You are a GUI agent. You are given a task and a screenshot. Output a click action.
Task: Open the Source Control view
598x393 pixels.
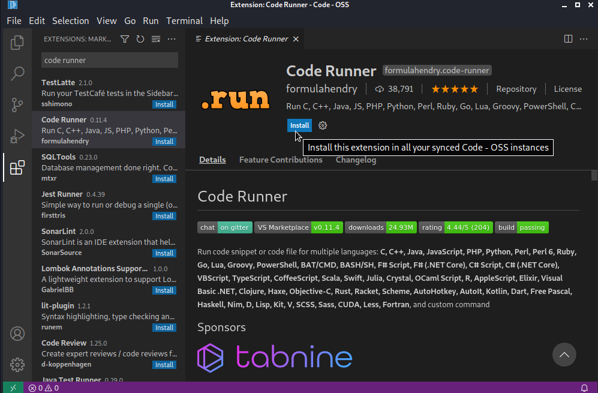17,104
